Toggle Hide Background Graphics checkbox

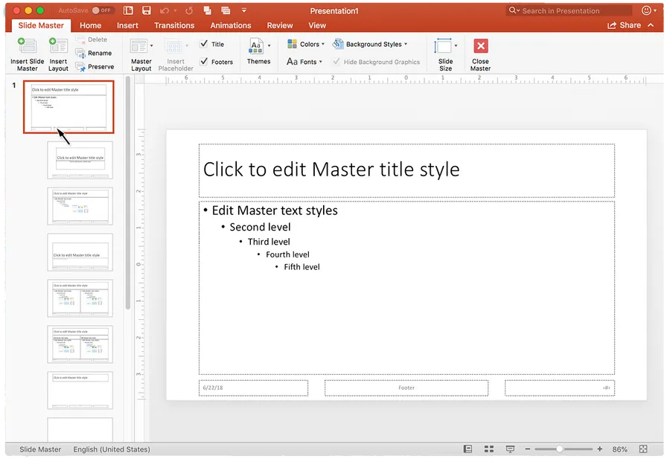[336, 62]
